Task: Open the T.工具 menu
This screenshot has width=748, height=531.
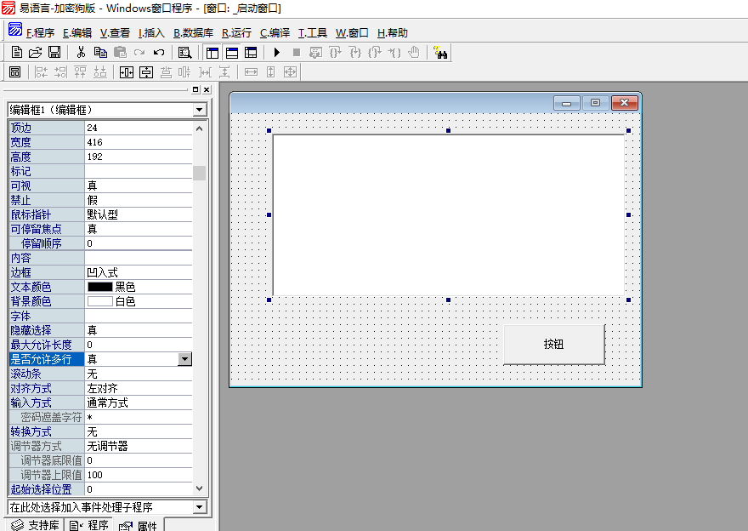Action: coord(313,33)
